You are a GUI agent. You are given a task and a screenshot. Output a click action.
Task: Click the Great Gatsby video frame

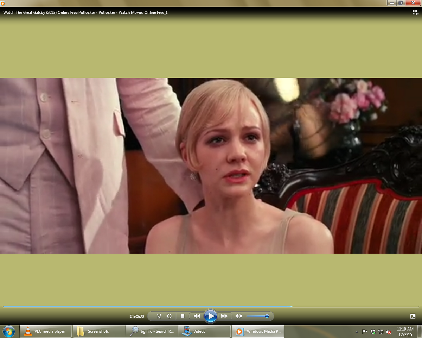[211, 165]
